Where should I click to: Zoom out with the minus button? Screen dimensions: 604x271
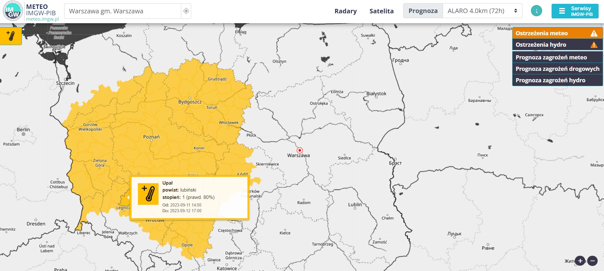592,261
